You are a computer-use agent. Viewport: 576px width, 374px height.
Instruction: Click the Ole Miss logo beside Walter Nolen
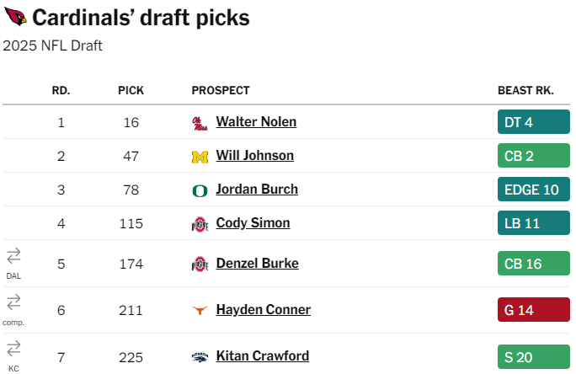coord(200,123)
